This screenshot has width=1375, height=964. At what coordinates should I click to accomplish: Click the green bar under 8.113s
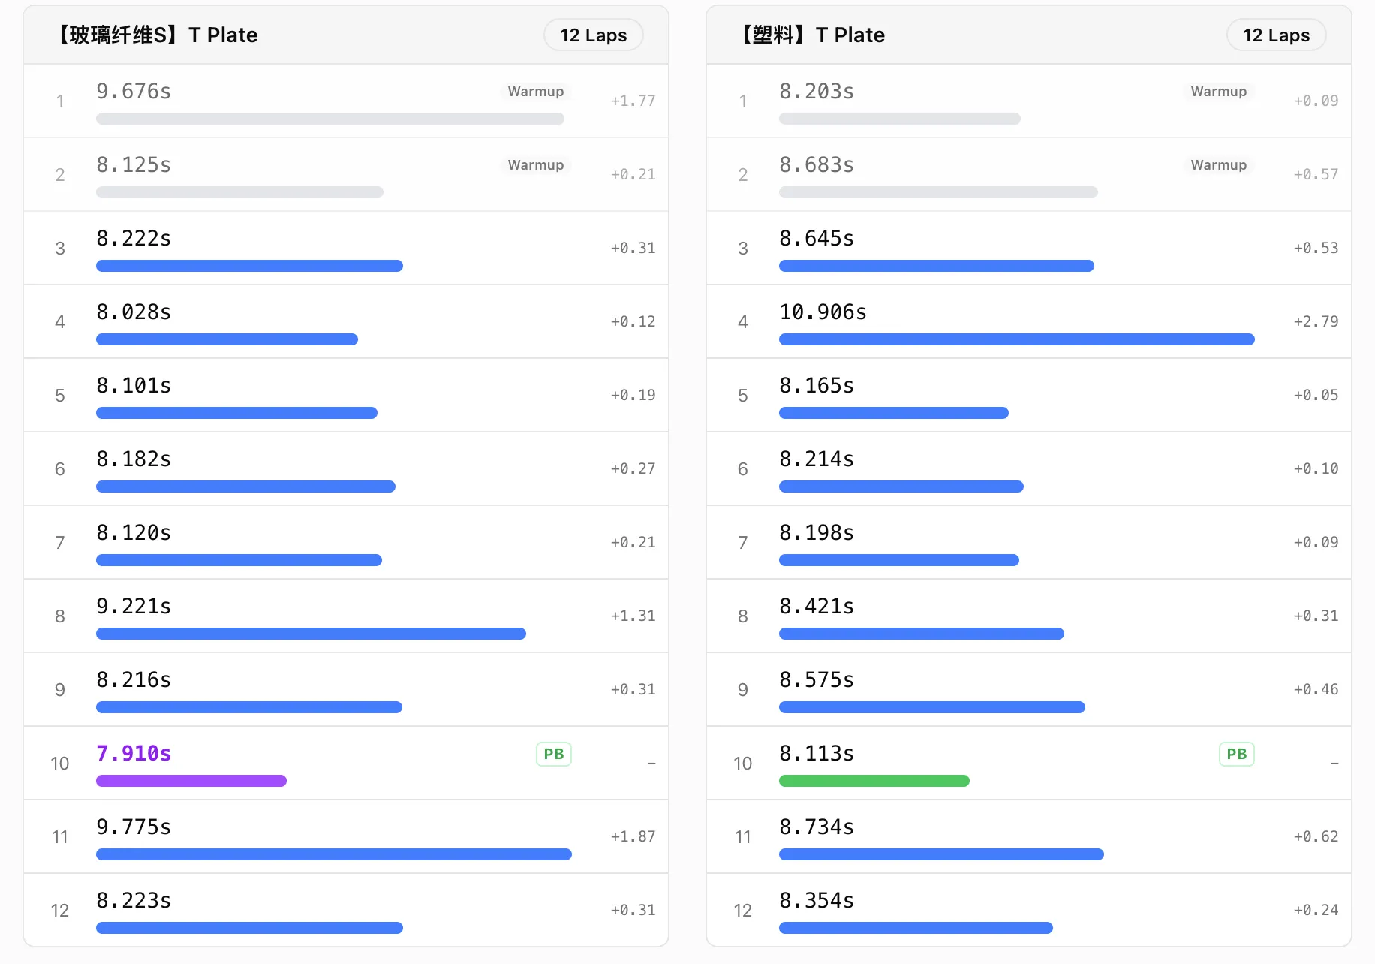pos(874,781)
